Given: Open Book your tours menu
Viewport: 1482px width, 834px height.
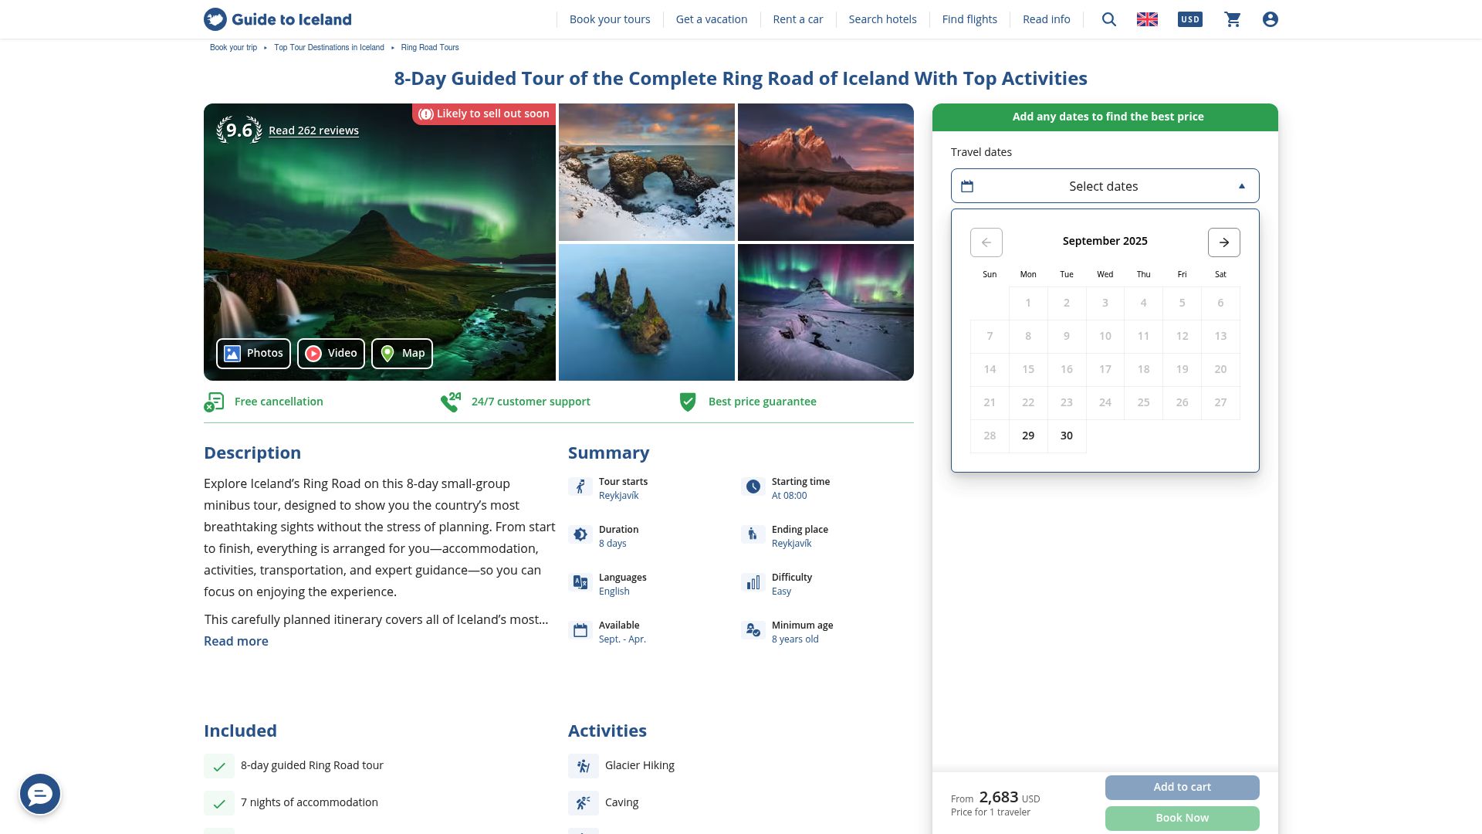Looking at the screenshot, I should click(609, 19).
